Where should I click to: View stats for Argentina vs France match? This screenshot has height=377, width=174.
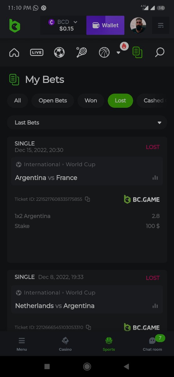click(155, 178)
